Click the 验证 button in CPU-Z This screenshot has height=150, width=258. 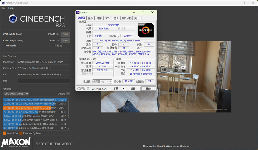(133, 89)
